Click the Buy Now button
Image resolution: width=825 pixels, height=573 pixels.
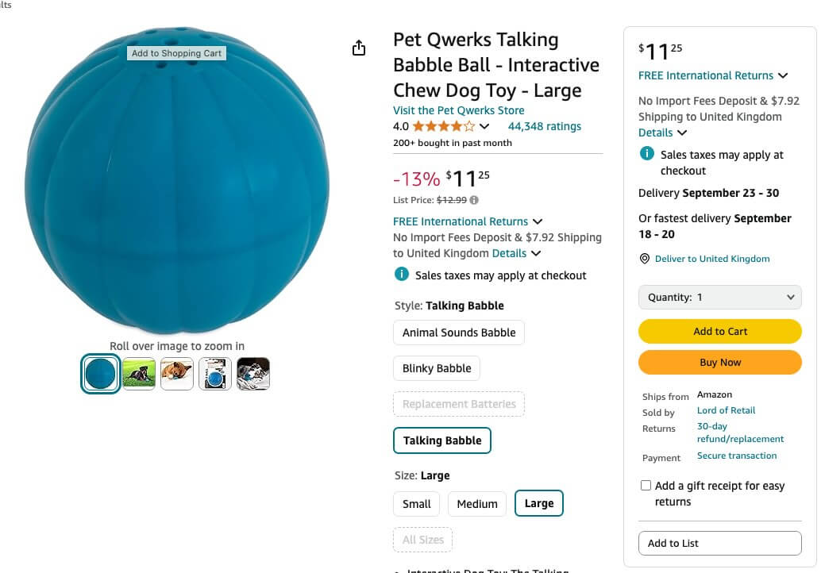[719, 362]
